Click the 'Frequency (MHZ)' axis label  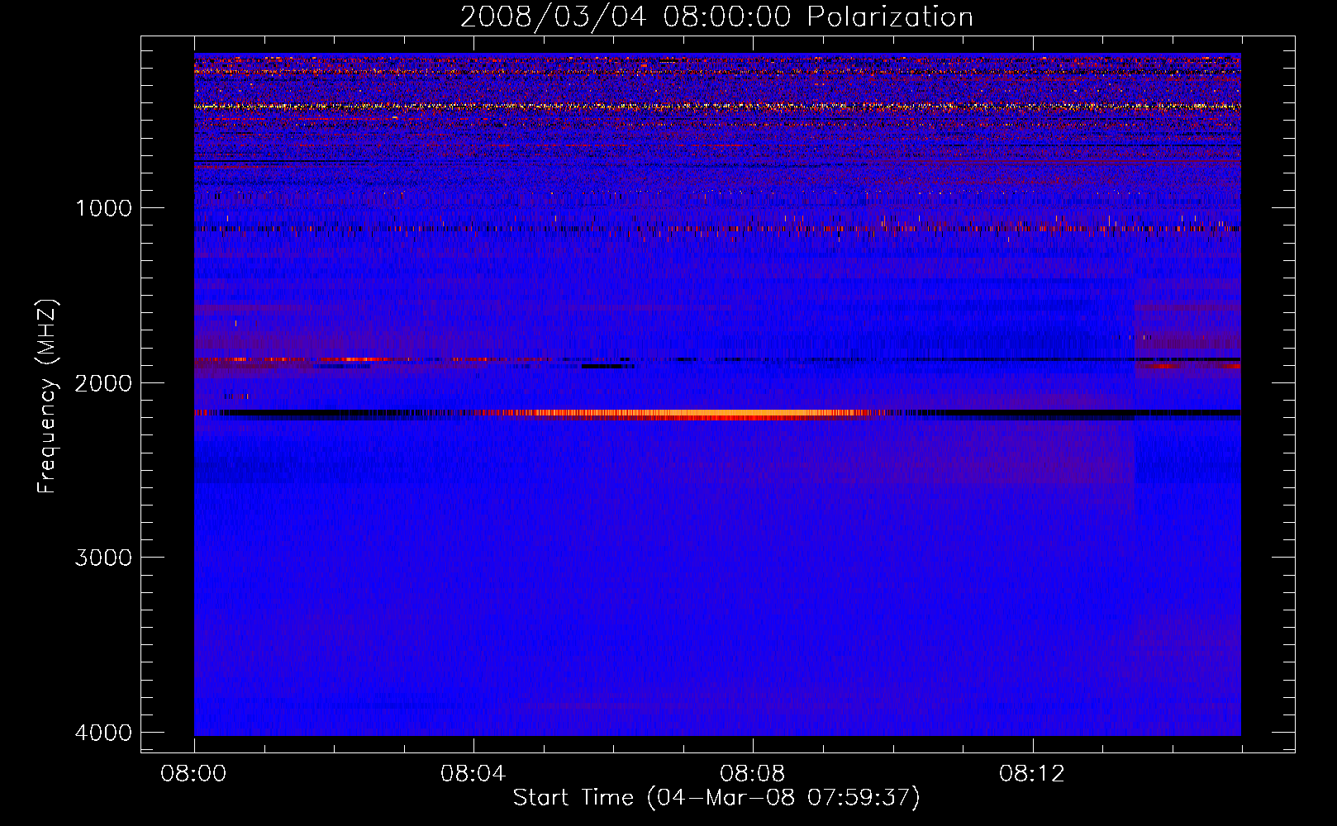[47, 396]
